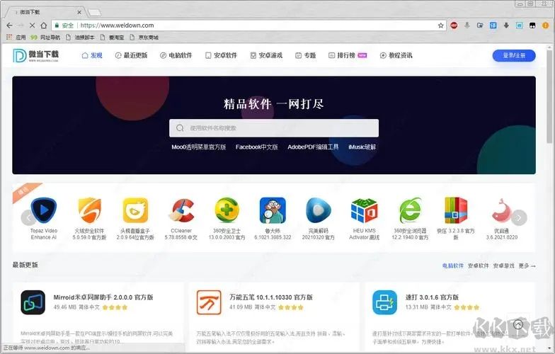Open the 电脑软件 nav item
This screenshot has height=354, width=555.
pos(176,55)
